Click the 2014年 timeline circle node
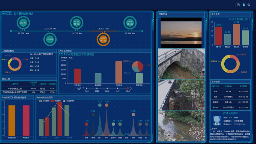Image resolution: width=256 pixels, height=144 pixels. coord(23,23)
